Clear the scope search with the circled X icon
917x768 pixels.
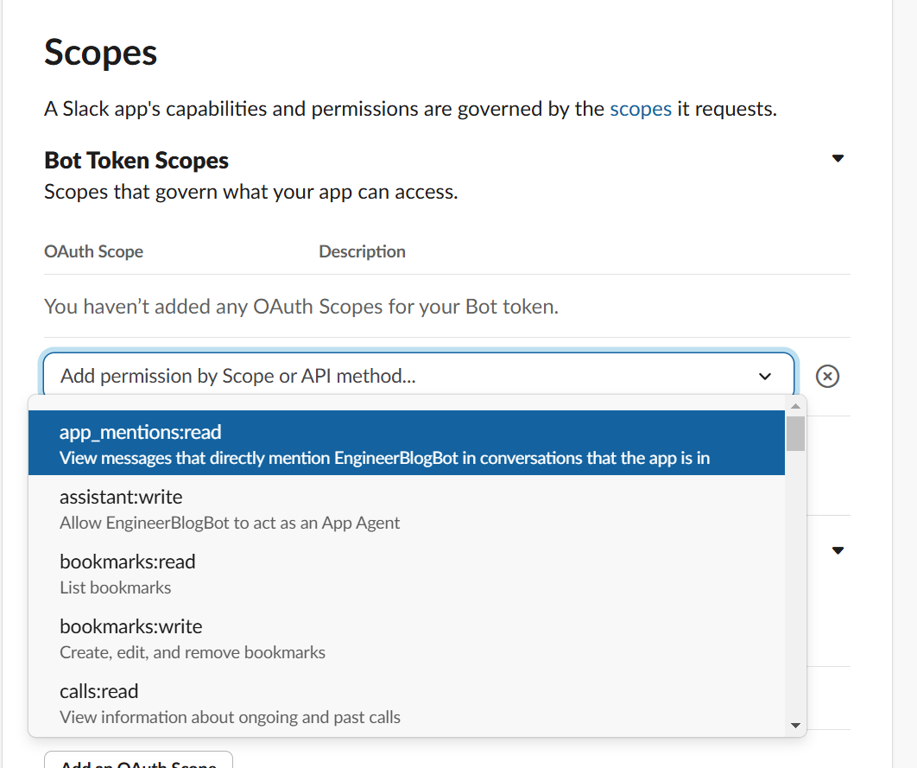coord(827,376)
